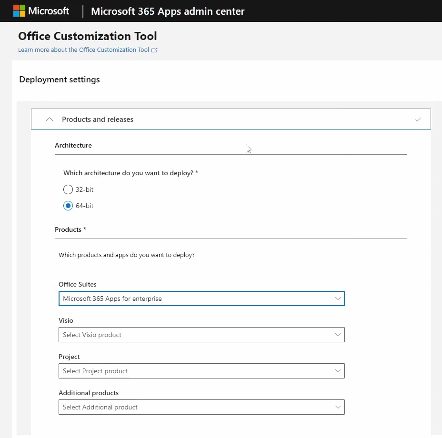The image size is (442, 438).
Task: Open the Select Visio product dropdown
Action: [191, 335]
